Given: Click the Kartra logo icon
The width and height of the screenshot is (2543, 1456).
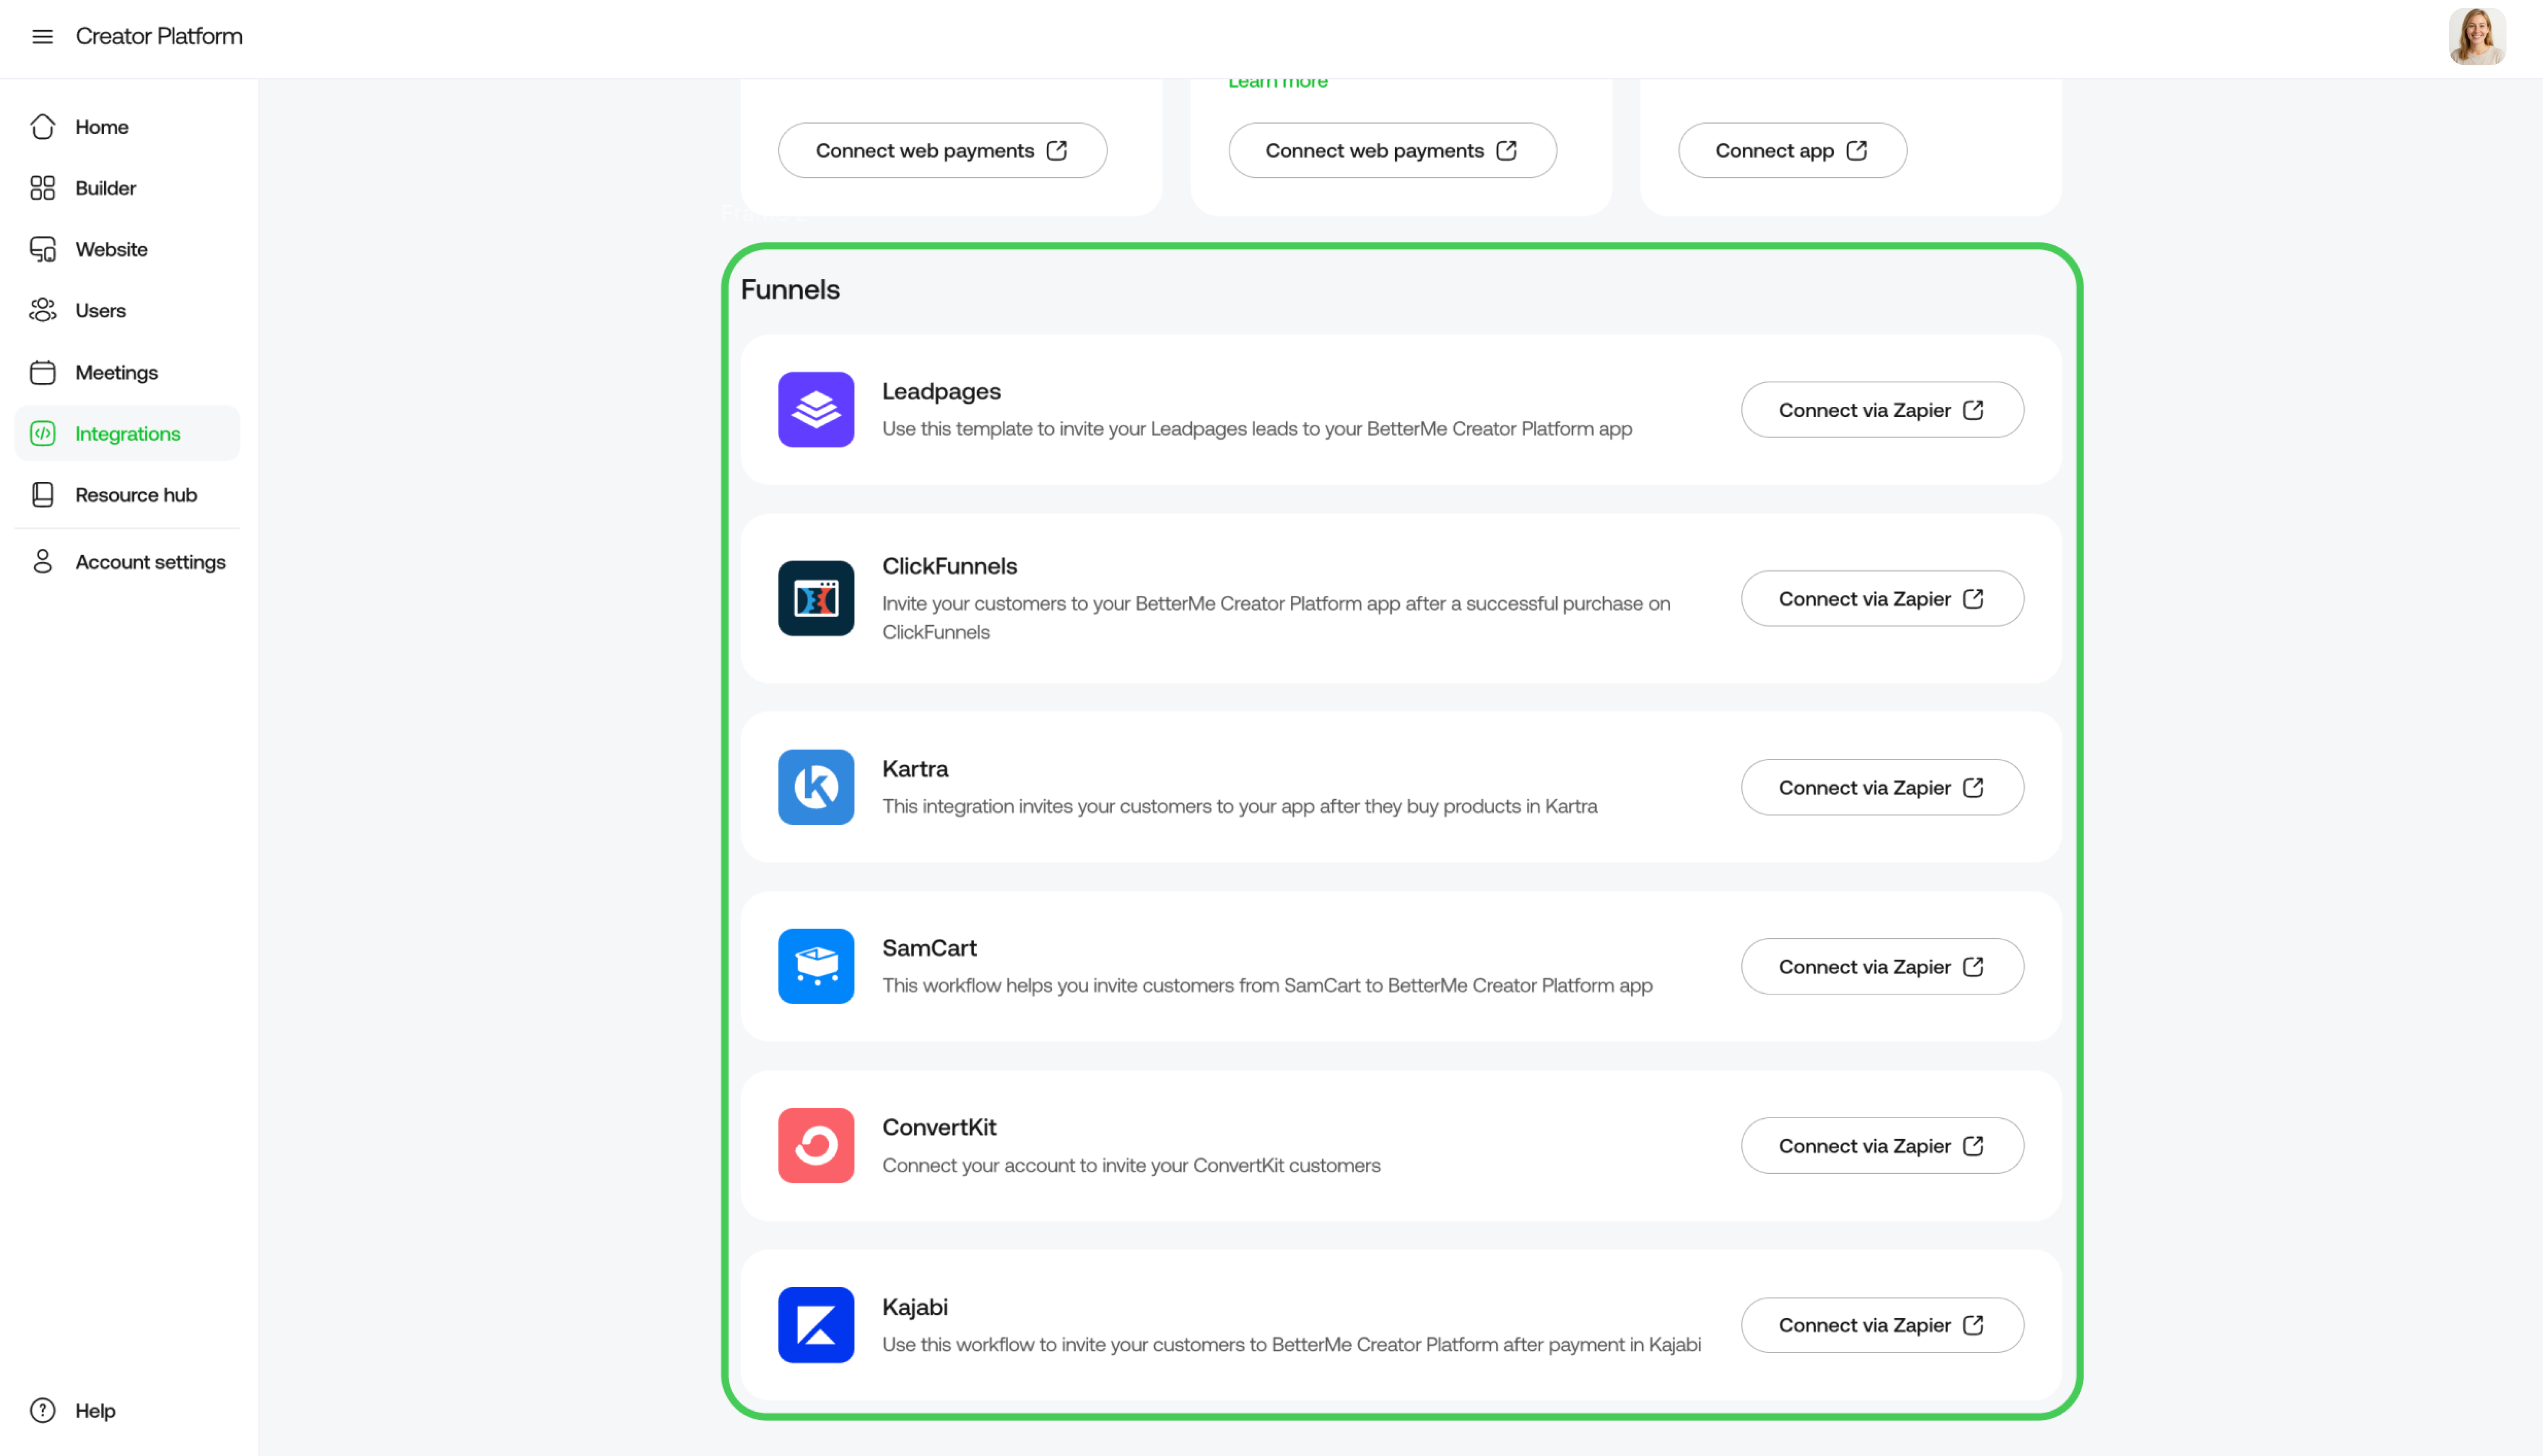Looking at the screenshot, I should [816, 787].
